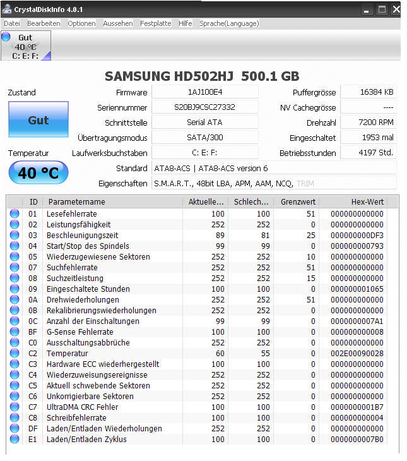This screenshot has height=461, width=407.
Task: Click the Drehzahl field 7200 RPM
Action: (369, 123)
